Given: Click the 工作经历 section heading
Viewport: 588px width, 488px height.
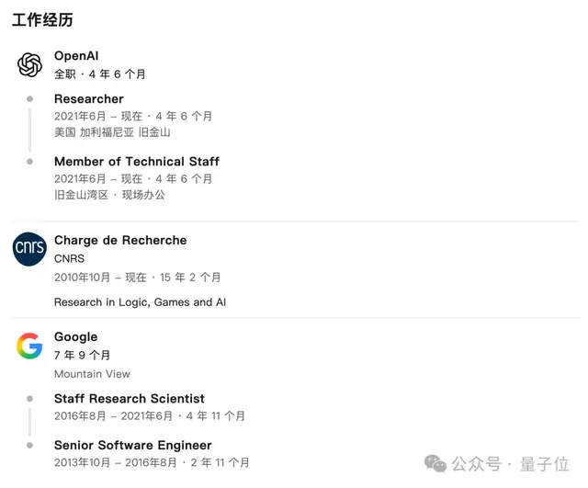Looking at the screenshot, I should pos(42,19).
